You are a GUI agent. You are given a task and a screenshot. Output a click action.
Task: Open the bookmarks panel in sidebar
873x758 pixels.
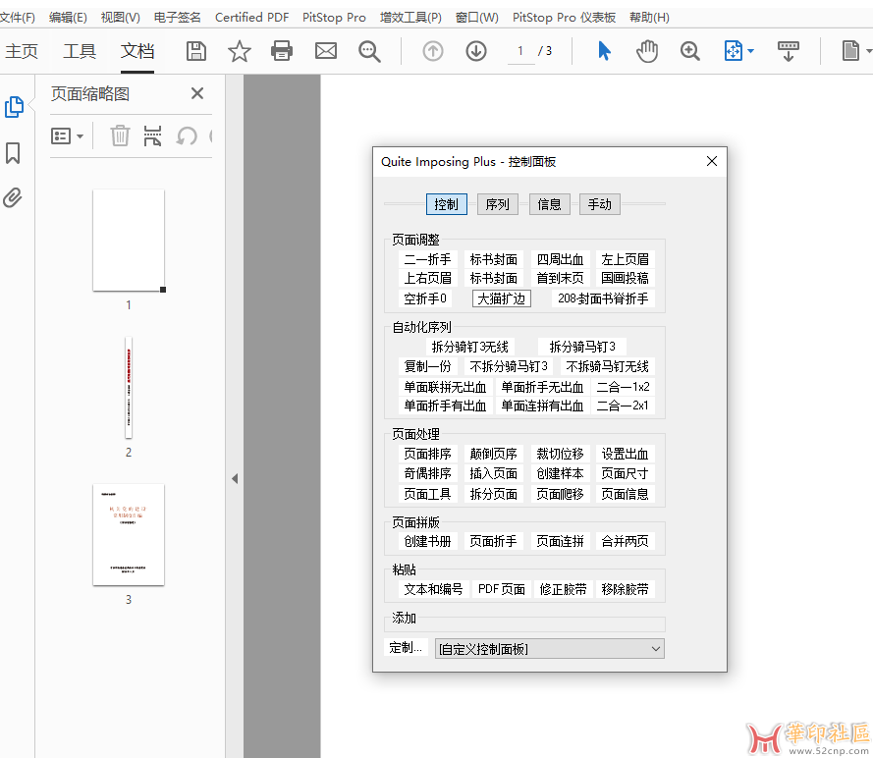pos(13,153)
